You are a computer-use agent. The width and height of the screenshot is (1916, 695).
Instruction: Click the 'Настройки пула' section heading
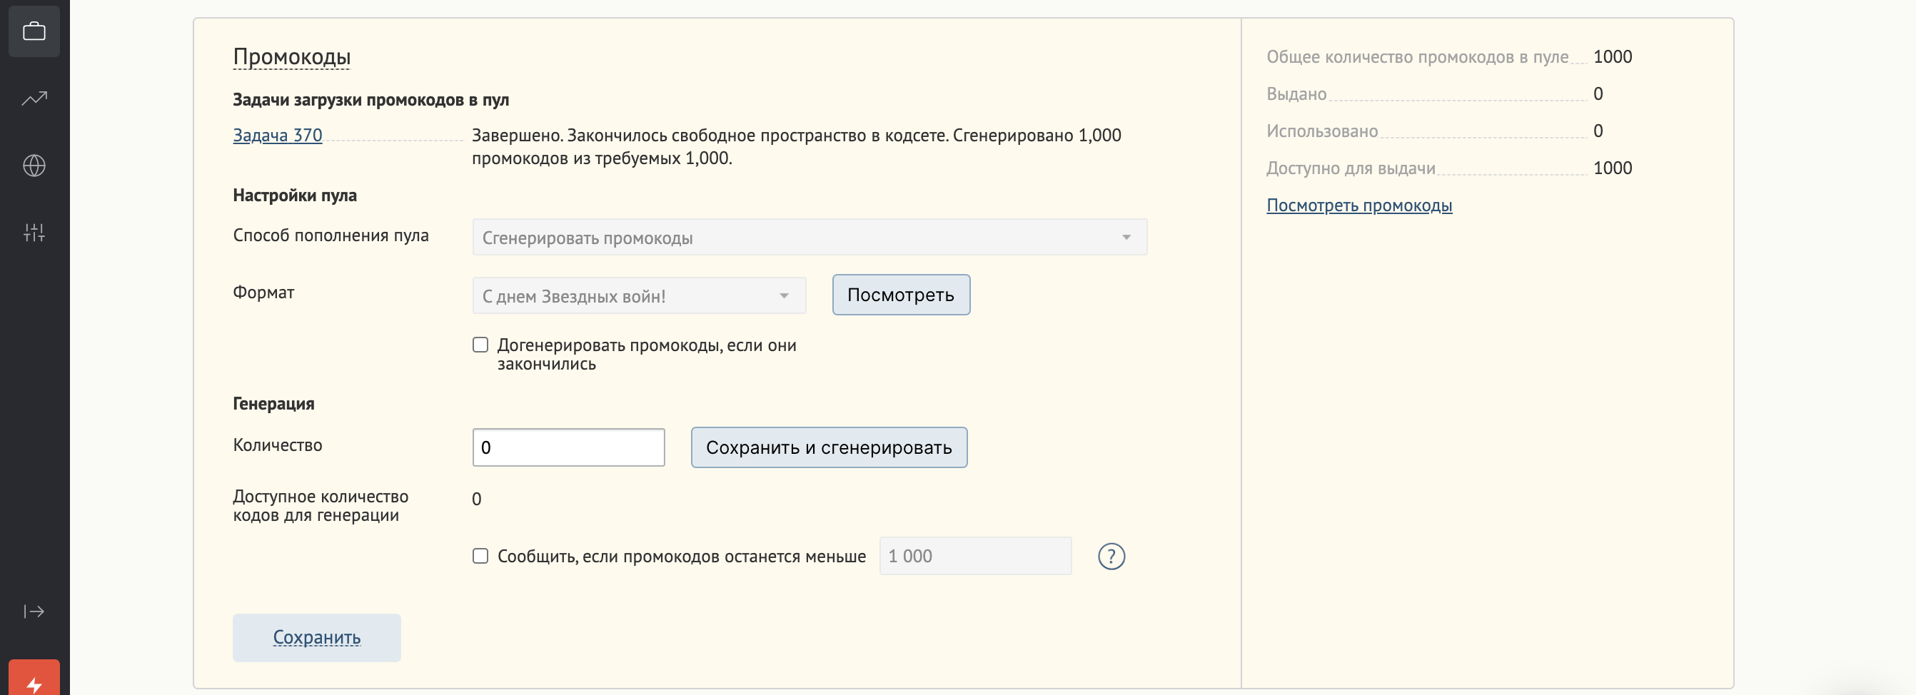(295, 196)
